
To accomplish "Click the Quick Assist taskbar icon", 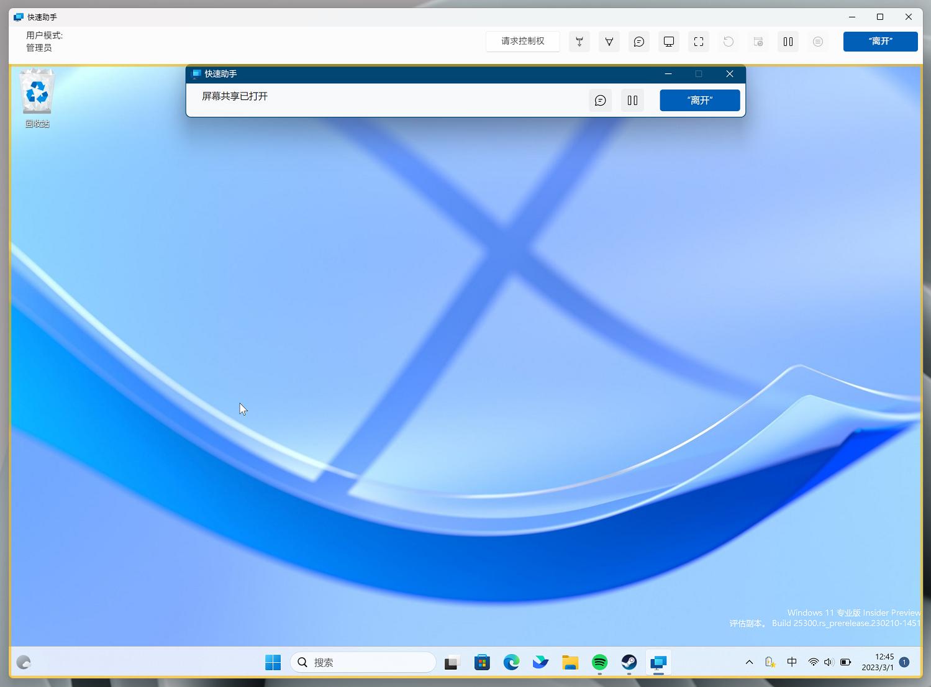I will pyautogui.click(x=658, y=663).
